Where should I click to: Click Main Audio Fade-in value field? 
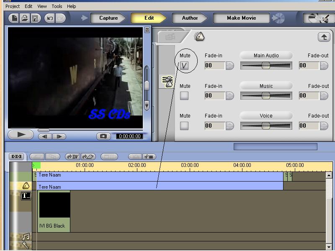point(214,66)
